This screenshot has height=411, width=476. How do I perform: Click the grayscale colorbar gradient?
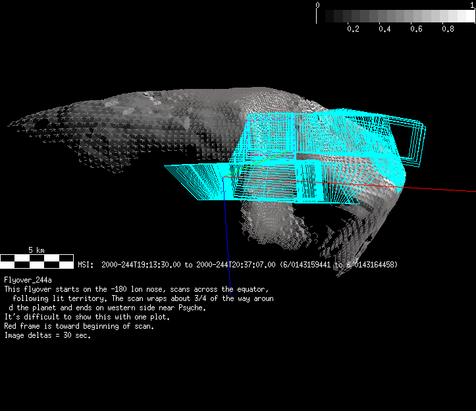(400, 16)
